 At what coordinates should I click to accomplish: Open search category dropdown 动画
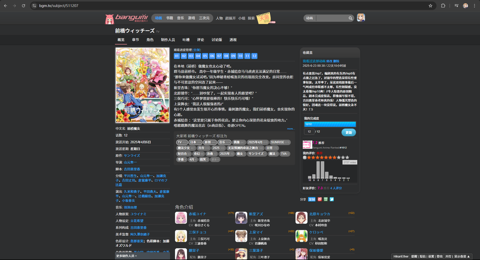[310, 18]
